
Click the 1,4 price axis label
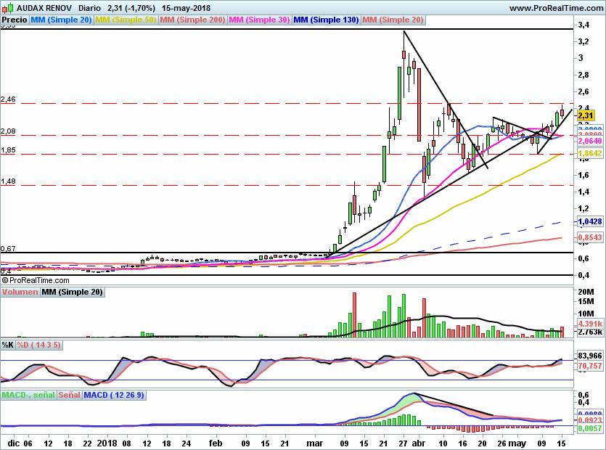tap(584, 192)
